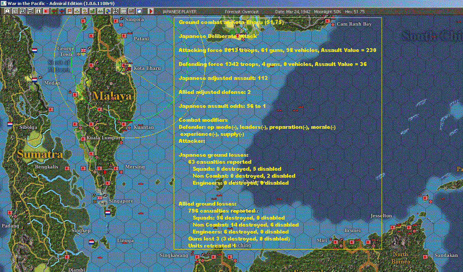
Task: Click the 'Sumatra' region name on the map
Action: click(40, 154)
